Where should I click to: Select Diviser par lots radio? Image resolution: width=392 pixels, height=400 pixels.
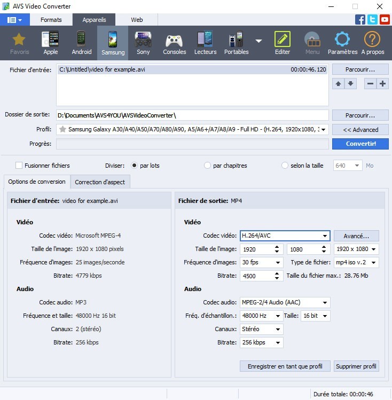pyautogui.click(x=134, y=166)
